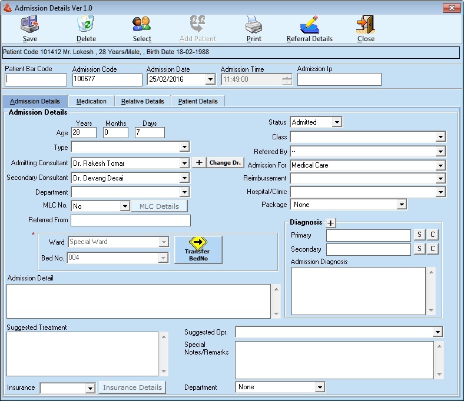Click the Admission Detail scrollbar down arrow

[276, 313]
